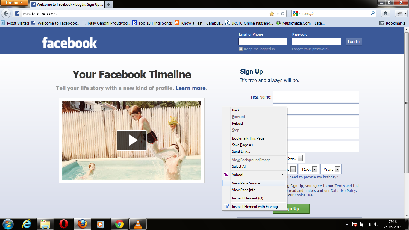Launch Internet Explorer from the taskbar

click(27, 224)
